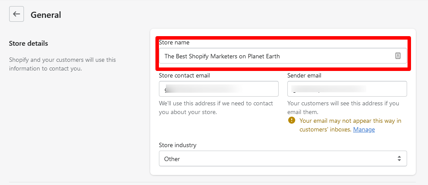Click the help text below Store contact email

(x=216, y=108)
